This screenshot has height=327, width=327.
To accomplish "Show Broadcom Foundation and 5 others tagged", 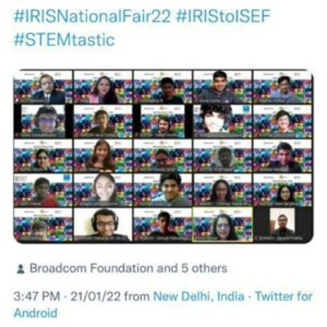I will 128,269.
